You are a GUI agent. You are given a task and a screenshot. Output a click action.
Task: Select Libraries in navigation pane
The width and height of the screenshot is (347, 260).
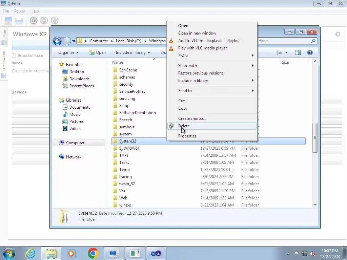74,100
